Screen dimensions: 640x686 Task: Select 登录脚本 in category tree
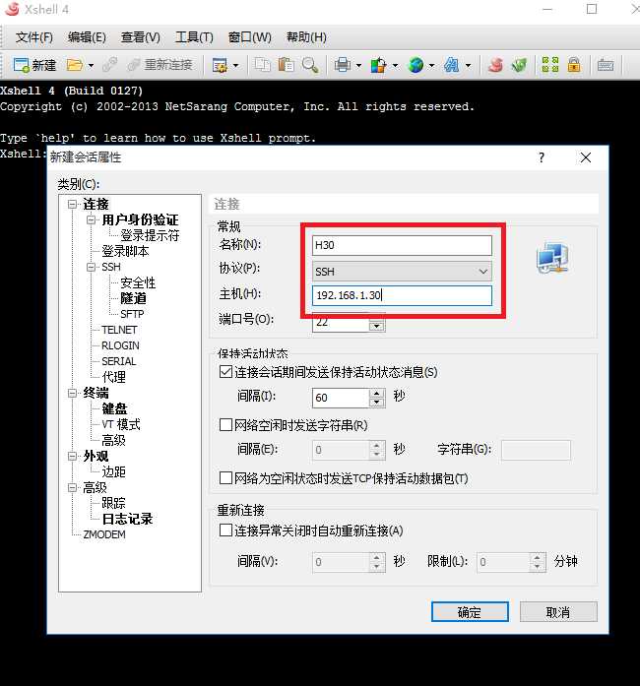pyautogui.click(x=125, y=251)
